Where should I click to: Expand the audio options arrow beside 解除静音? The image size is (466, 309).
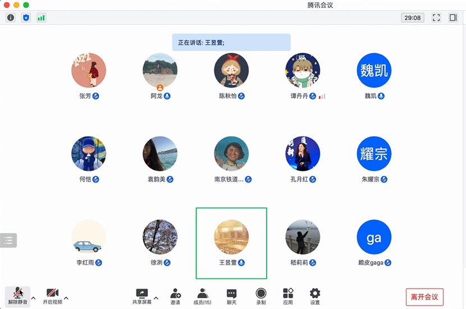tap(34, 298)
